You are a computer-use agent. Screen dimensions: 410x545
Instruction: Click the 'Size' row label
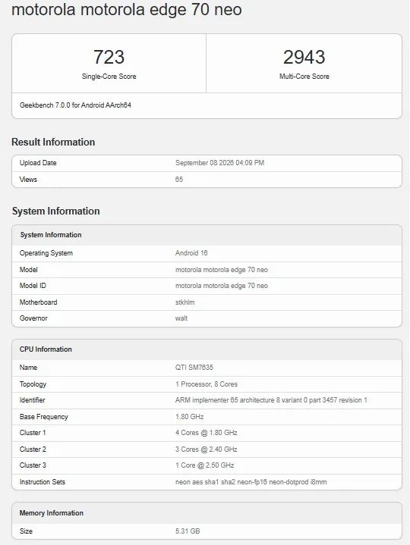pyautogui.click(x=26, y=531)
